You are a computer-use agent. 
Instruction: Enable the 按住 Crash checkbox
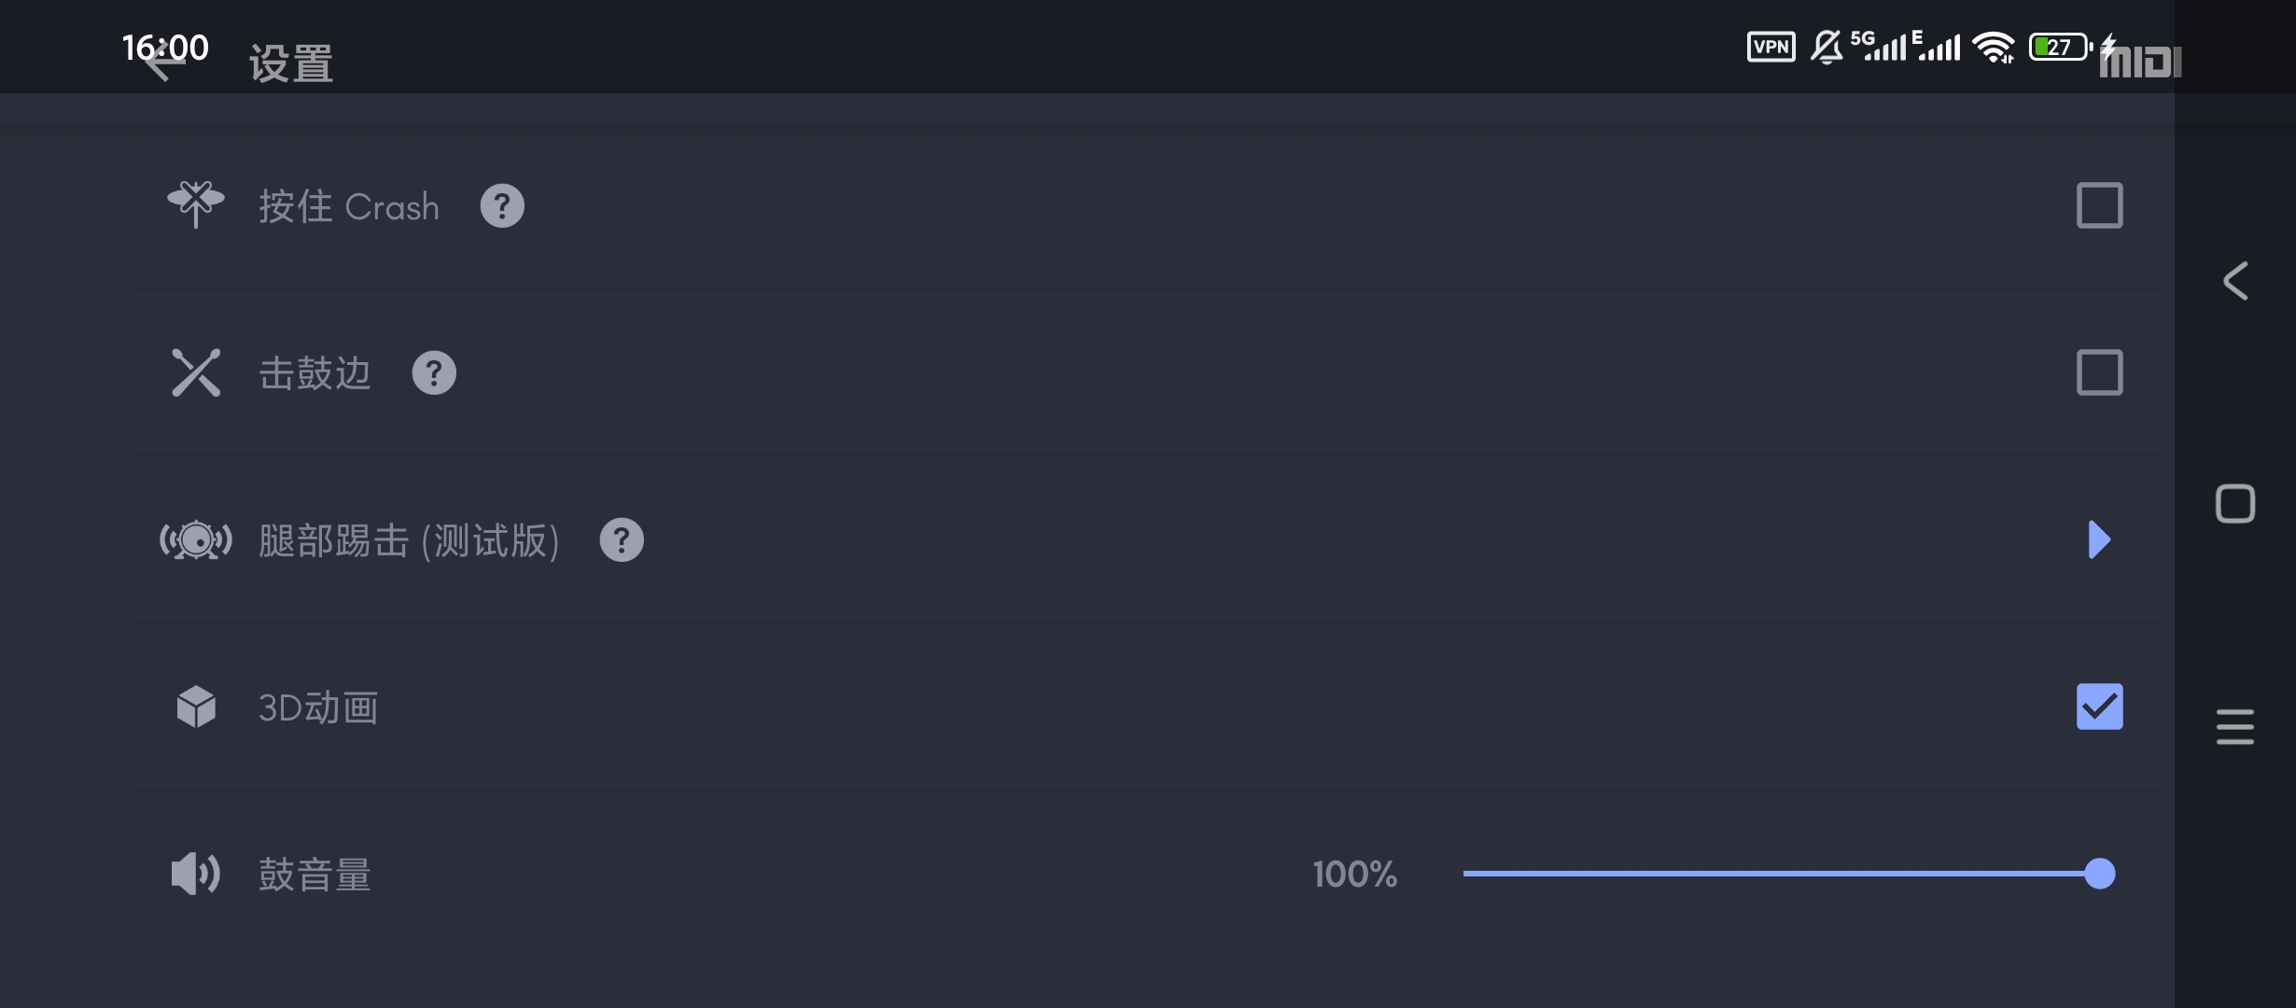(2099, 205)
